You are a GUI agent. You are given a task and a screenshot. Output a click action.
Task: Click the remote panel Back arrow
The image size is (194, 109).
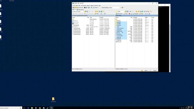coord(130,12)
